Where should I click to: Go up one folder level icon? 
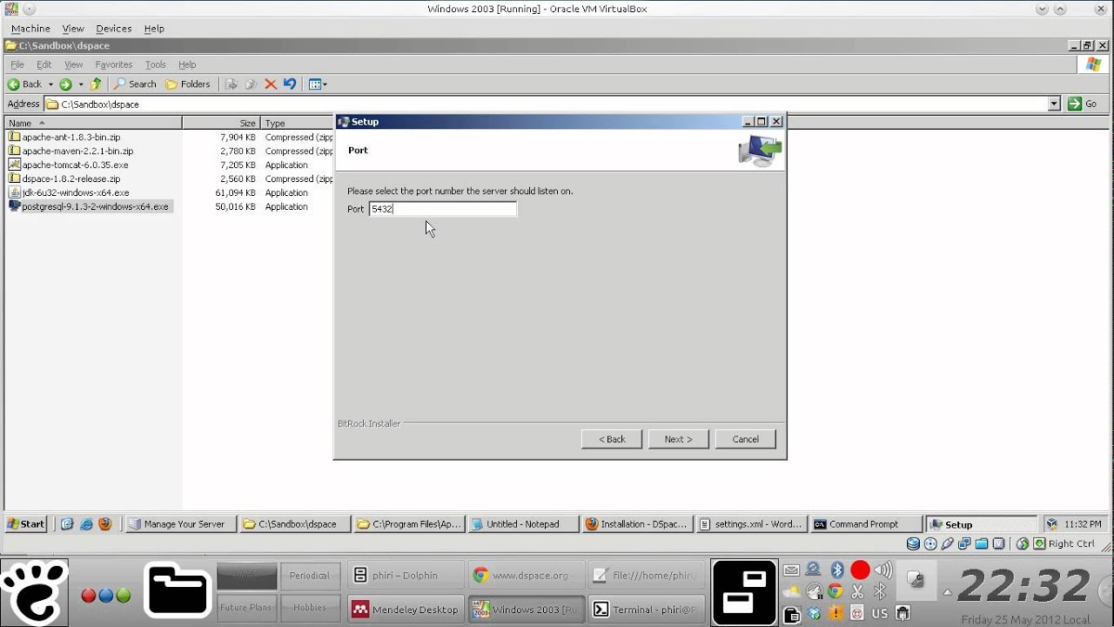coord(96,84)
